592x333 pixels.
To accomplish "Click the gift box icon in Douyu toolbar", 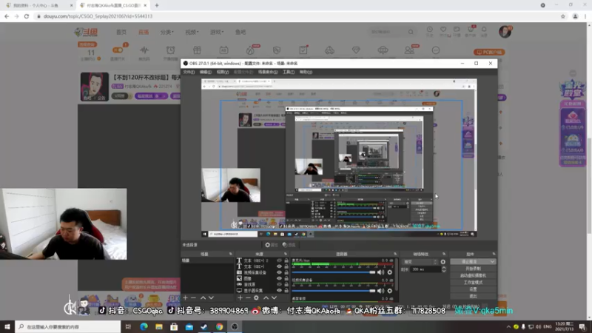I will 197,50.
